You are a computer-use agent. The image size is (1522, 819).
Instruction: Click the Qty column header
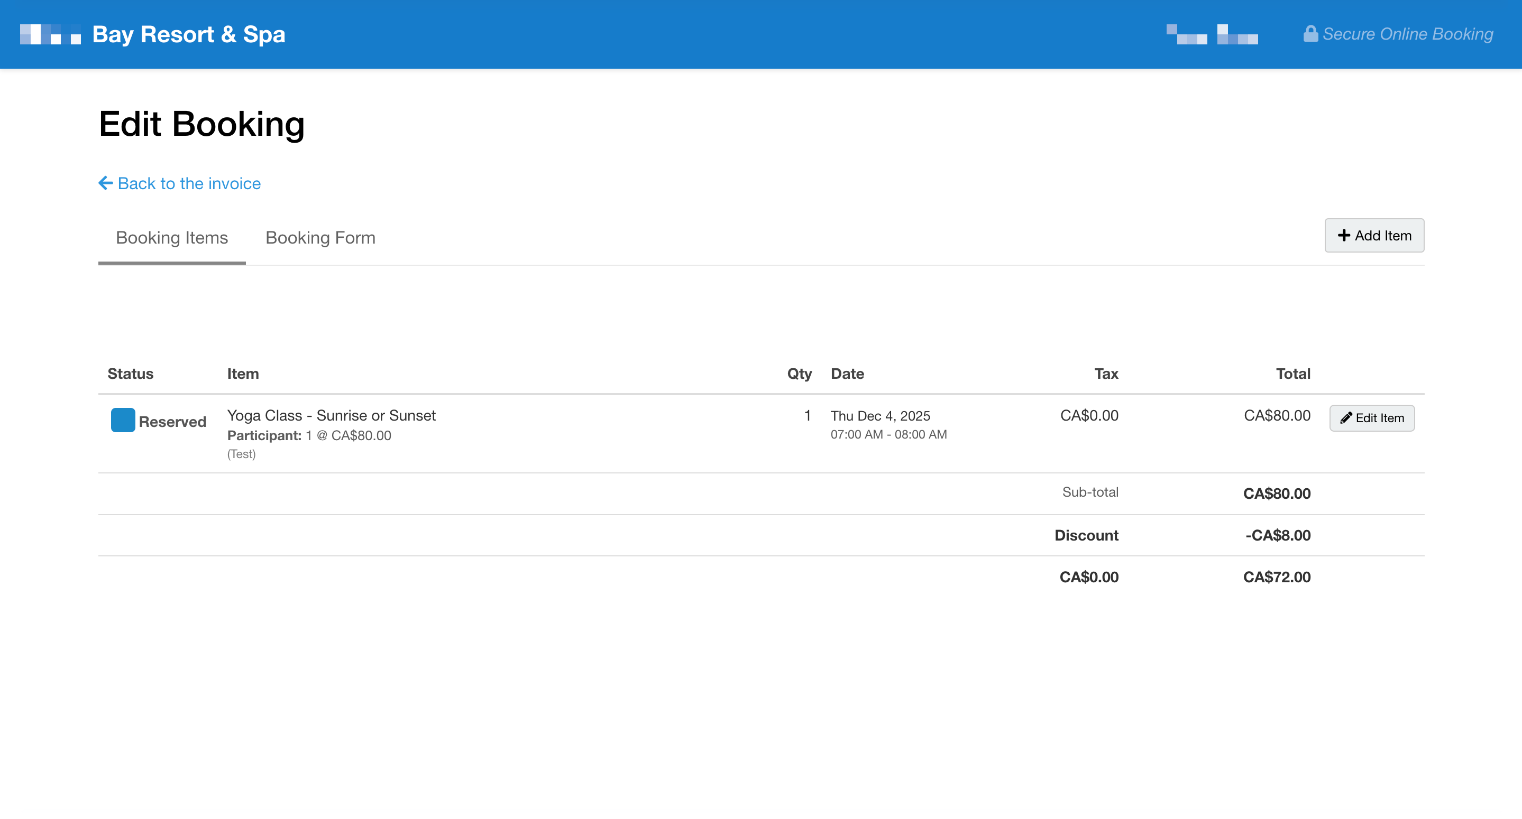click(x=800, y=374)
